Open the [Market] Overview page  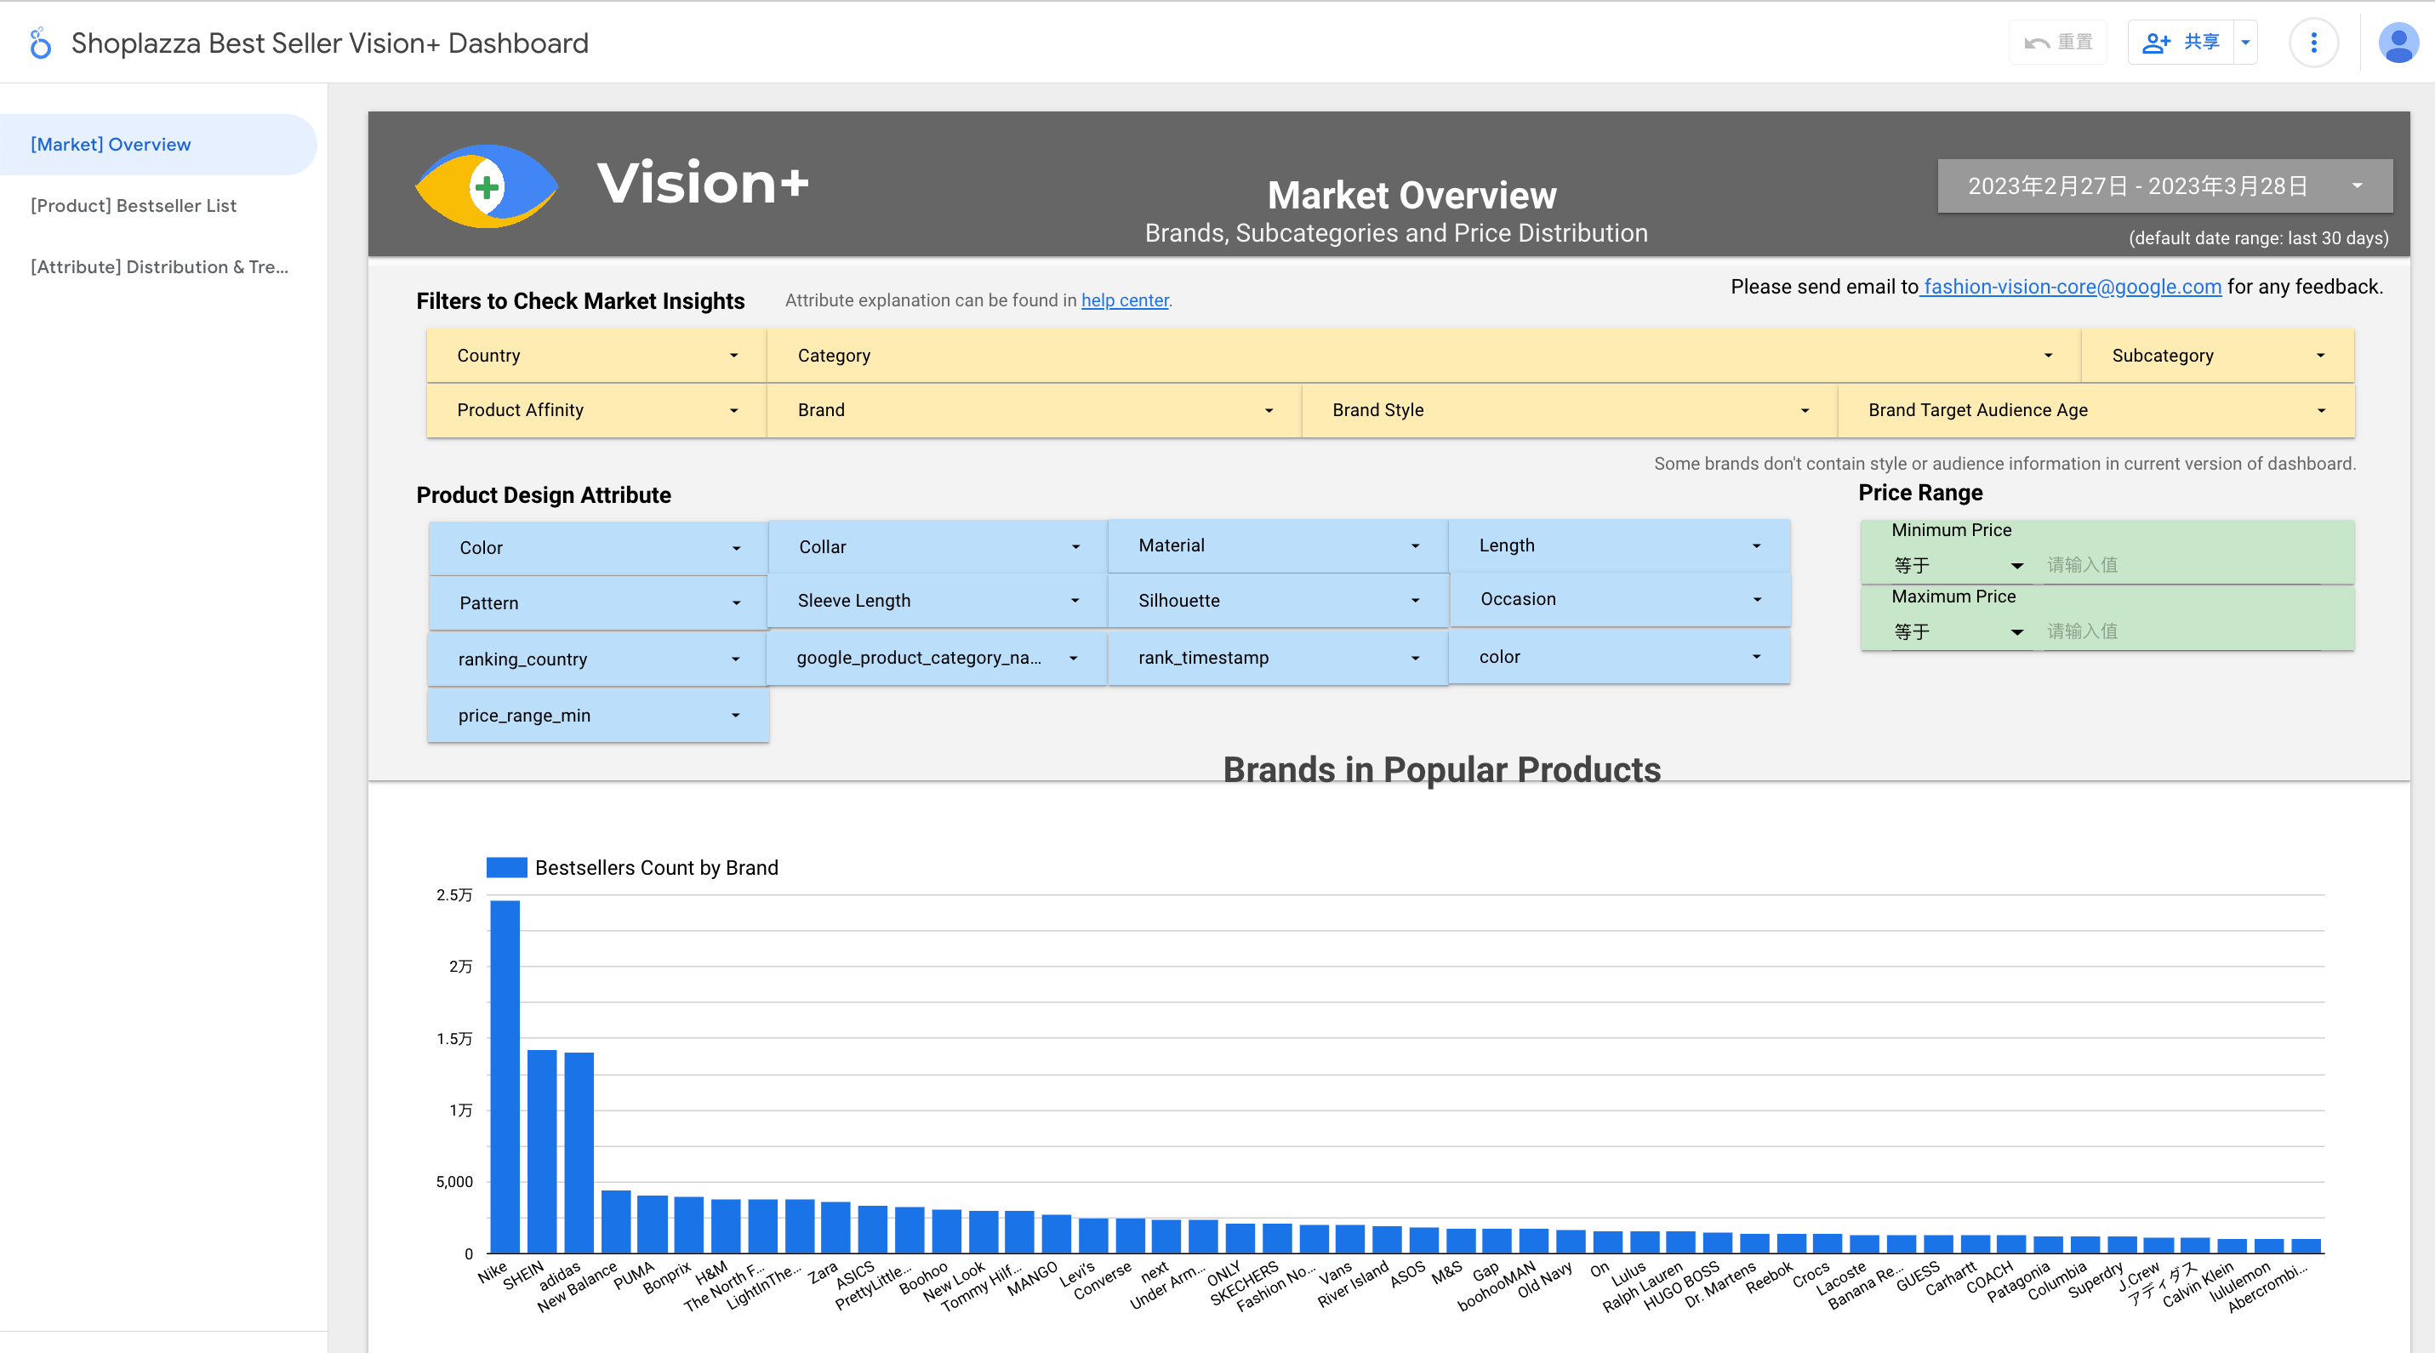(158, 145)
